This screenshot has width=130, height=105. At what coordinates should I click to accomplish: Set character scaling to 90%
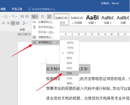70,58
